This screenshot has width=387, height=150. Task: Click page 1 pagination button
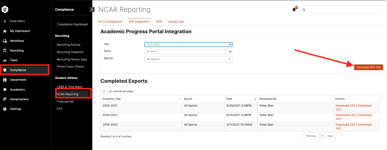coord(322,136)
